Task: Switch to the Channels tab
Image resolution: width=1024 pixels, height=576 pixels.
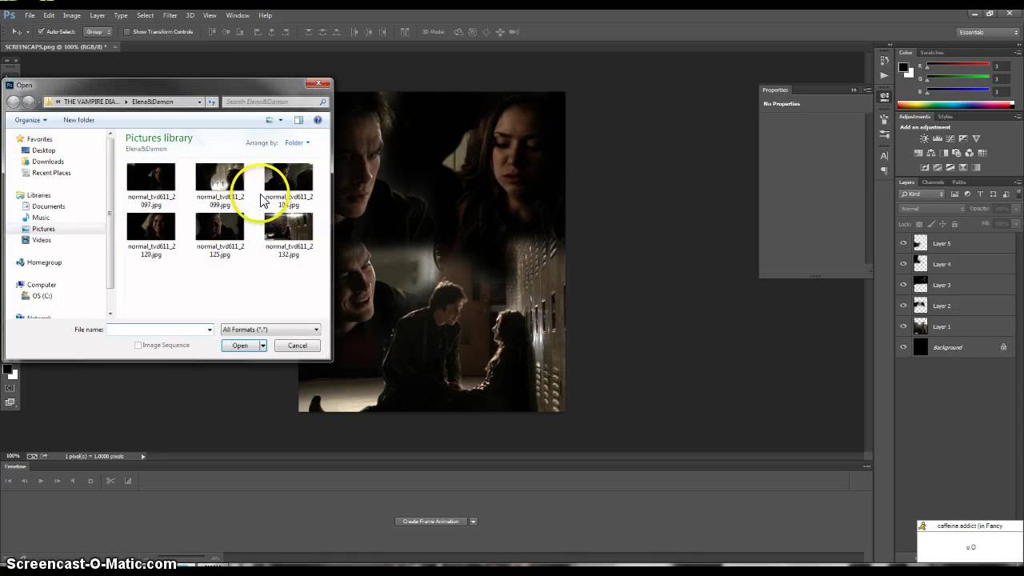Action: click(x=933, y=182)
